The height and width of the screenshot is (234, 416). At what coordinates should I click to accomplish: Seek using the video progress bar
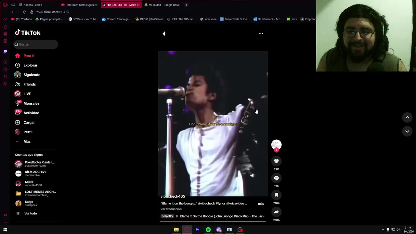[x=213, y=221]
